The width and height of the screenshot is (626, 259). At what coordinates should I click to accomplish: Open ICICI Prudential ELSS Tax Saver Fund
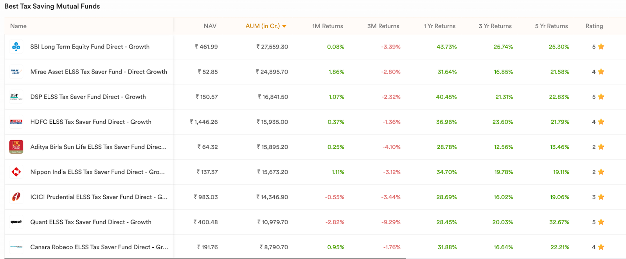point(99,197)
